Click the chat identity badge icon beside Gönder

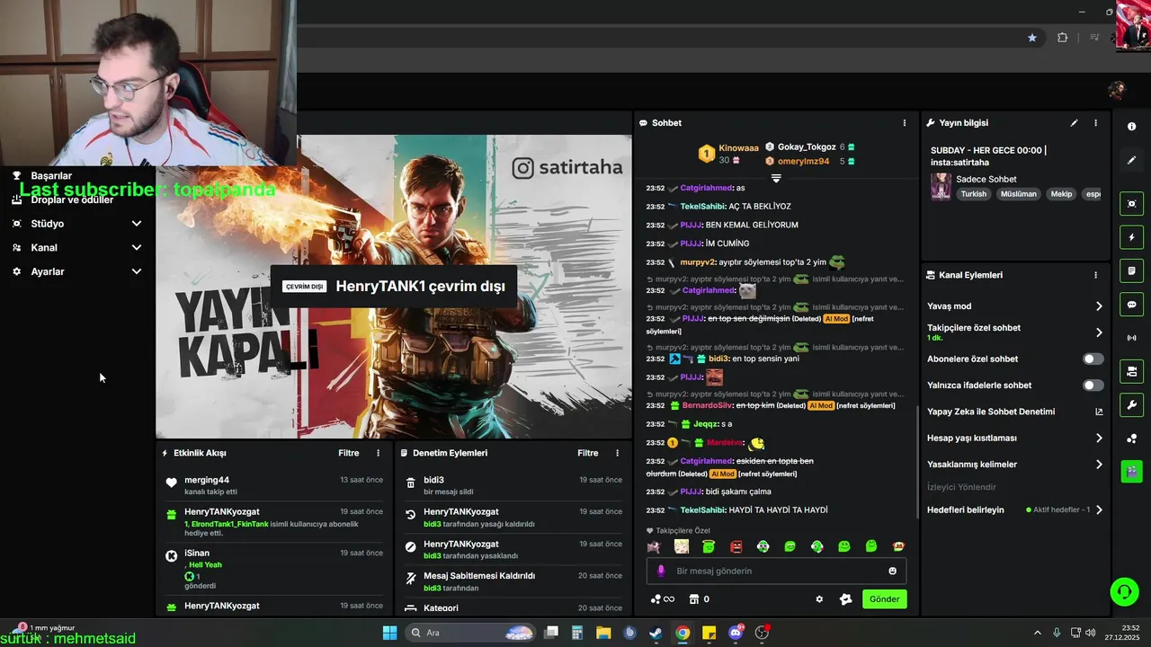tap(845, 599)
